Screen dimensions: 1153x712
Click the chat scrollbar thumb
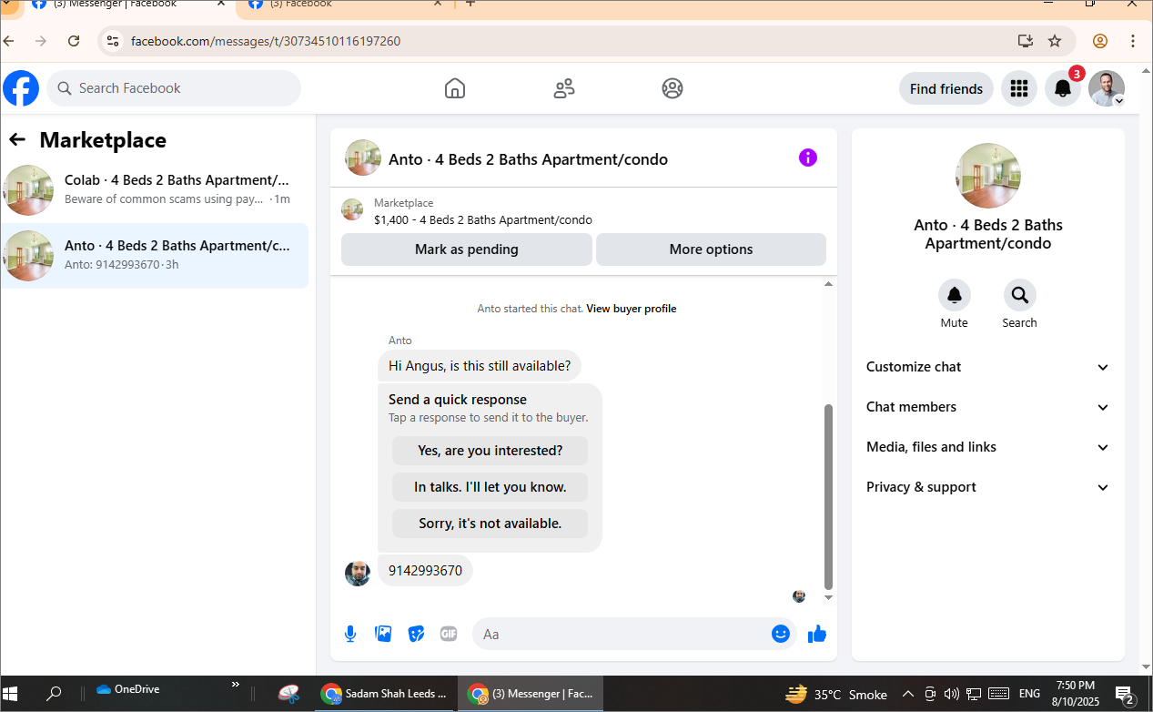(828, 497)
